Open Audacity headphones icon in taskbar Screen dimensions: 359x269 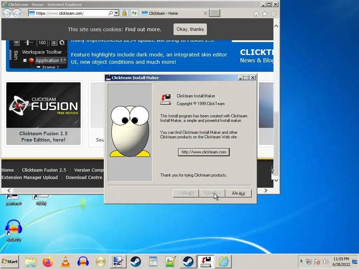83,262
